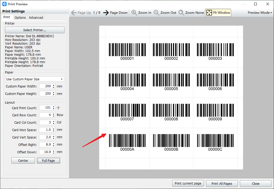274x189 pixels.
Task: Click the Select Printer button
Action: (x=35, y=30)
